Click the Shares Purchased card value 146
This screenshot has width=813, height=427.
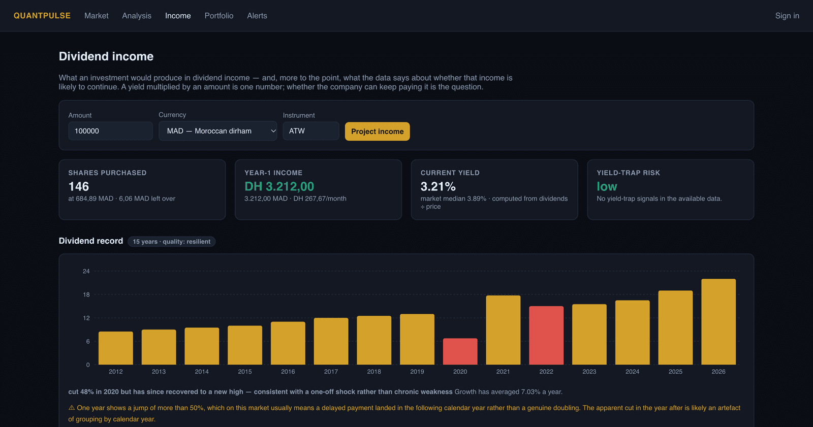coord(79,186)
